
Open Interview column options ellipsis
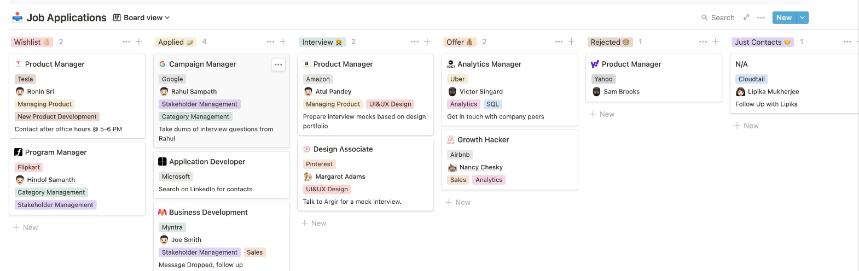click(x=415, y=42)
